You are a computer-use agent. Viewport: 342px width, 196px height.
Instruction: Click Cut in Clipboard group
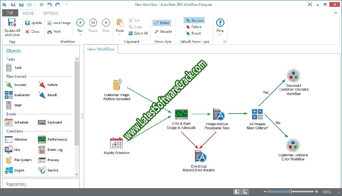(134, 20)
